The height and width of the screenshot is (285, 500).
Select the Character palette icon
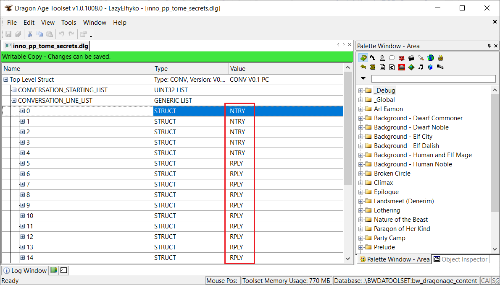pos(382,58)
